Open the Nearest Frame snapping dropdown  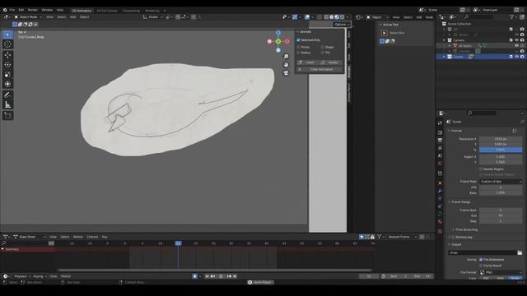click(402, 237)
